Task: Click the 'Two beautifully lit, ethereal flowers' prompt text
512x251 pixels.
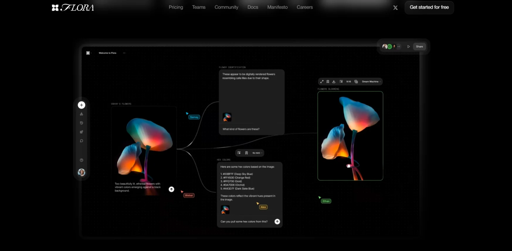Action: [x=138, y=187]
